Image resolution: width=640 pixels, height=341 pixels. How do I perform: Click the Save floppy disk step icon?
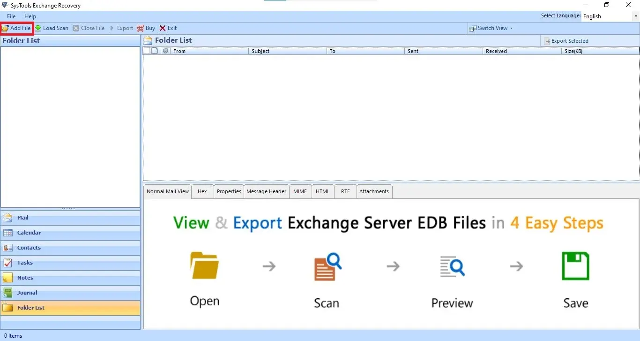(575, 266)
